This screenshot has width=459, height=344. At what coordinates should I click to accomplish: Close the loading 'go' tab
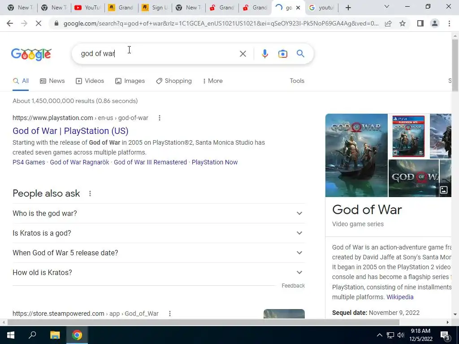point(298,8)
